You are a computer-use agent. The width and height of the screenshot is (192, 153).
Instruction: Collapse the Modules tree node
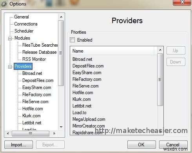(10, 38)
